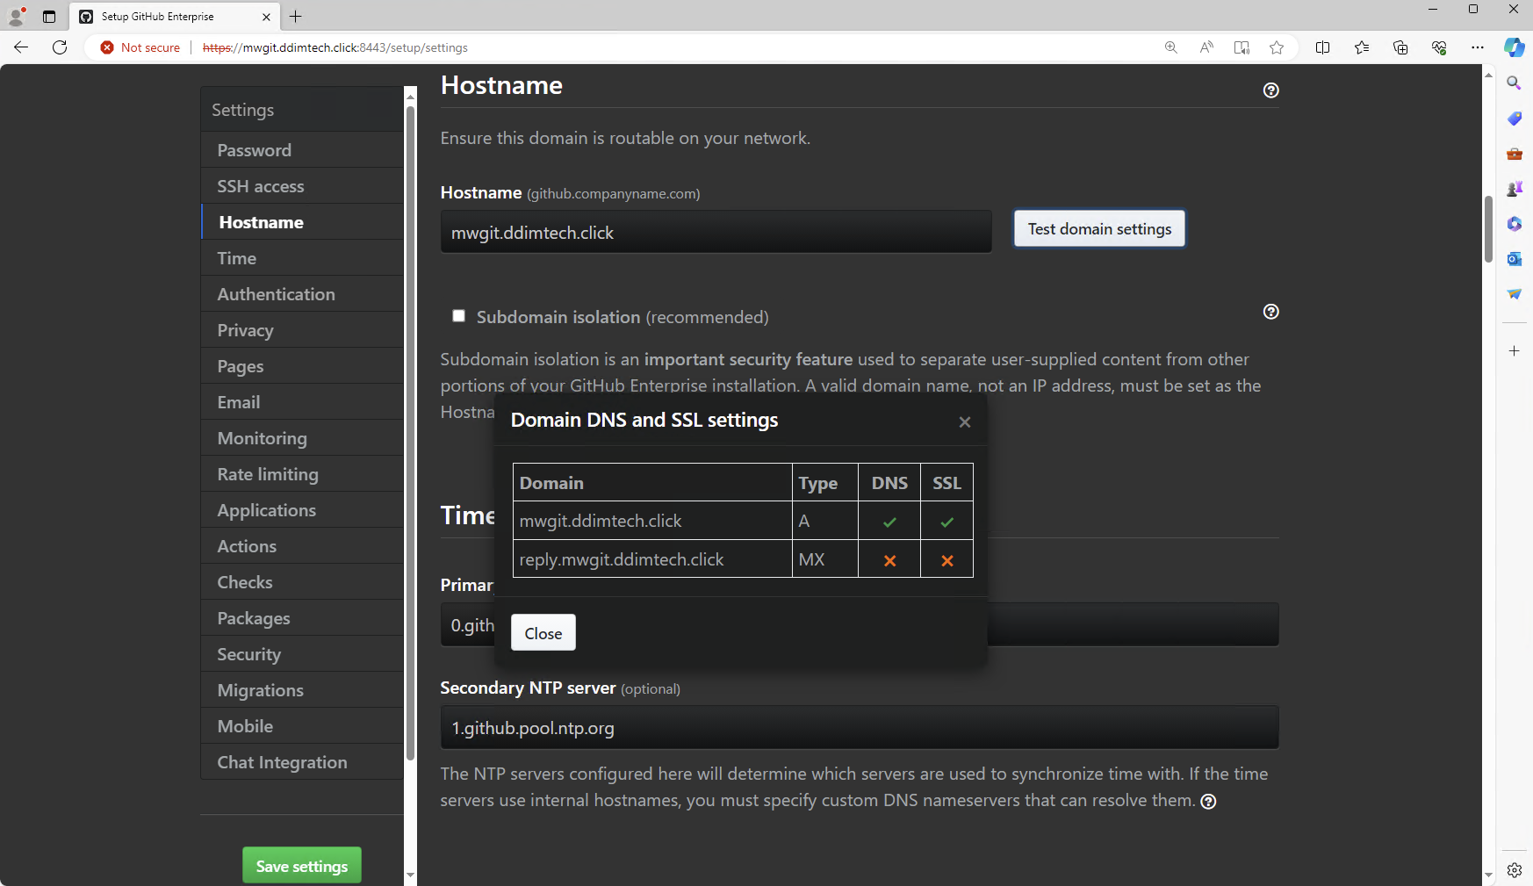Click the Not secure warning icon
The image size is (1533, 886).
107,47
